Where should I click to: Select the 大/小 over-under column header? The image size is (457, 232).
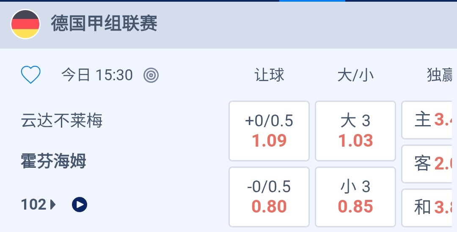[355, 75]
